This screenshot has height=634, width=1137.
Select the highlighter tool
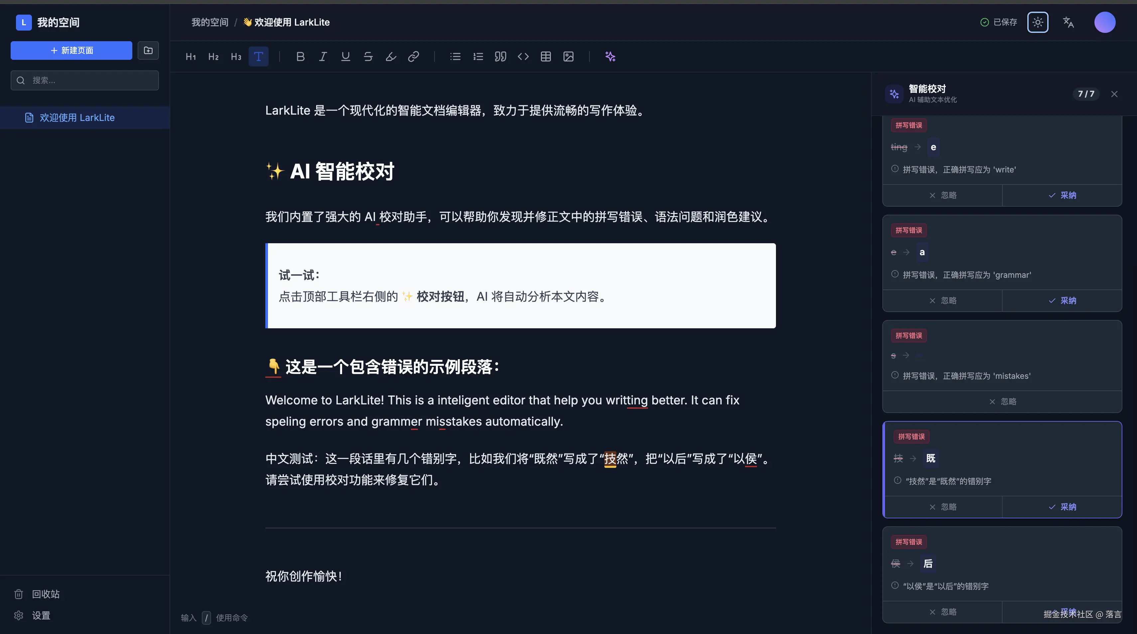click(x=391, y=56)
